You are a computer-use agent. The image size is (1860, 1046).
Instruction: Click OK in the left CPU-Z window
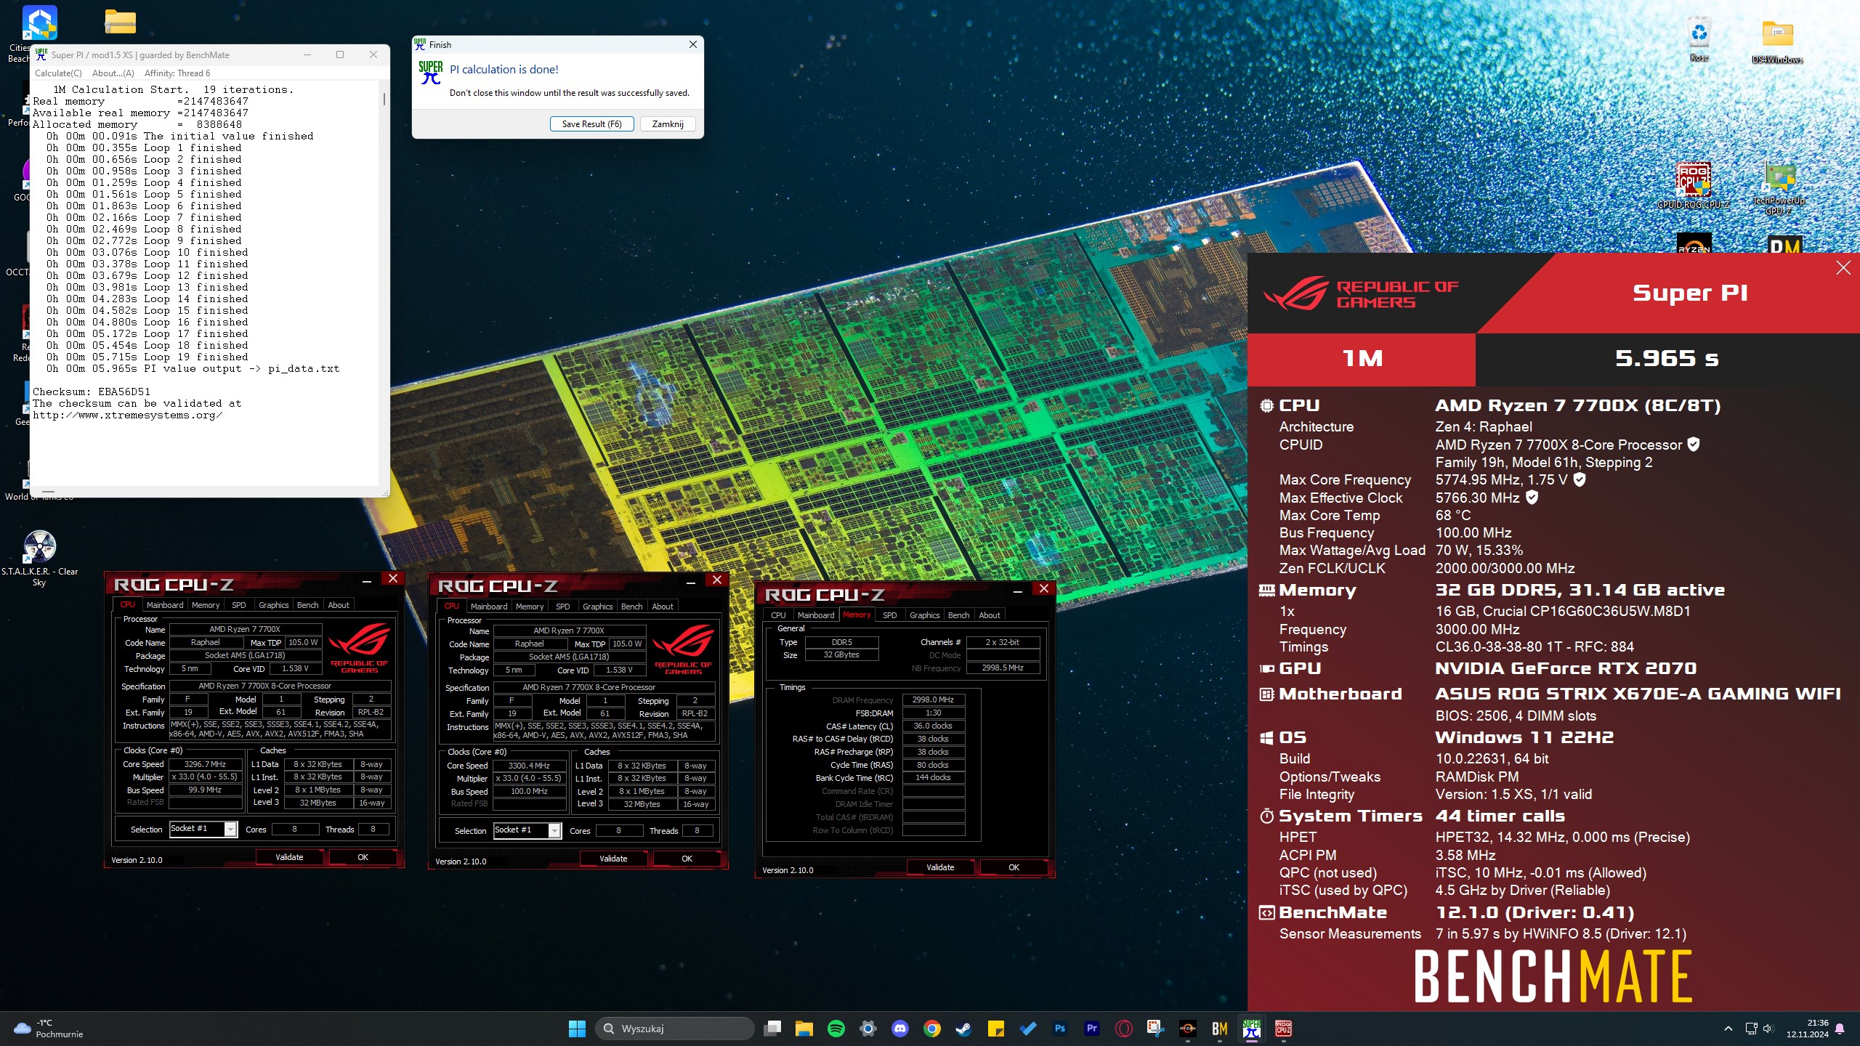click(x=363, y=857)
